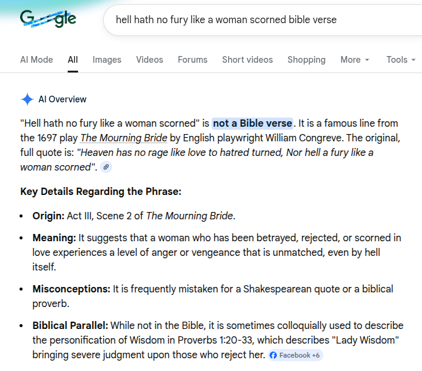The width and height of the screenshot is (422, 371).
Task: Switch to Short videos tab
Action: point(247,60)
